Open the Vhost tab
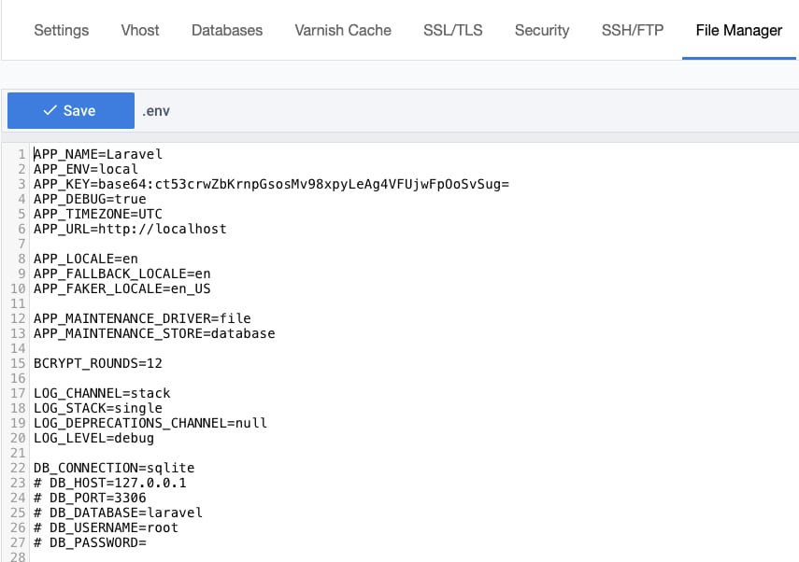 (139, 30)
